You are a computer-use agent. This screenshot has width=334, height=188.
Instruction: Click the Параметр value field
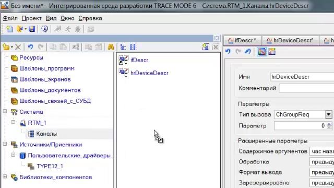tap(300, 126)
